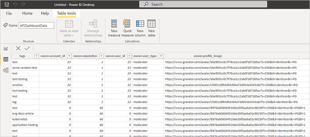
Task: Switch to Report view in sidebar
Action: coord(6,49)
